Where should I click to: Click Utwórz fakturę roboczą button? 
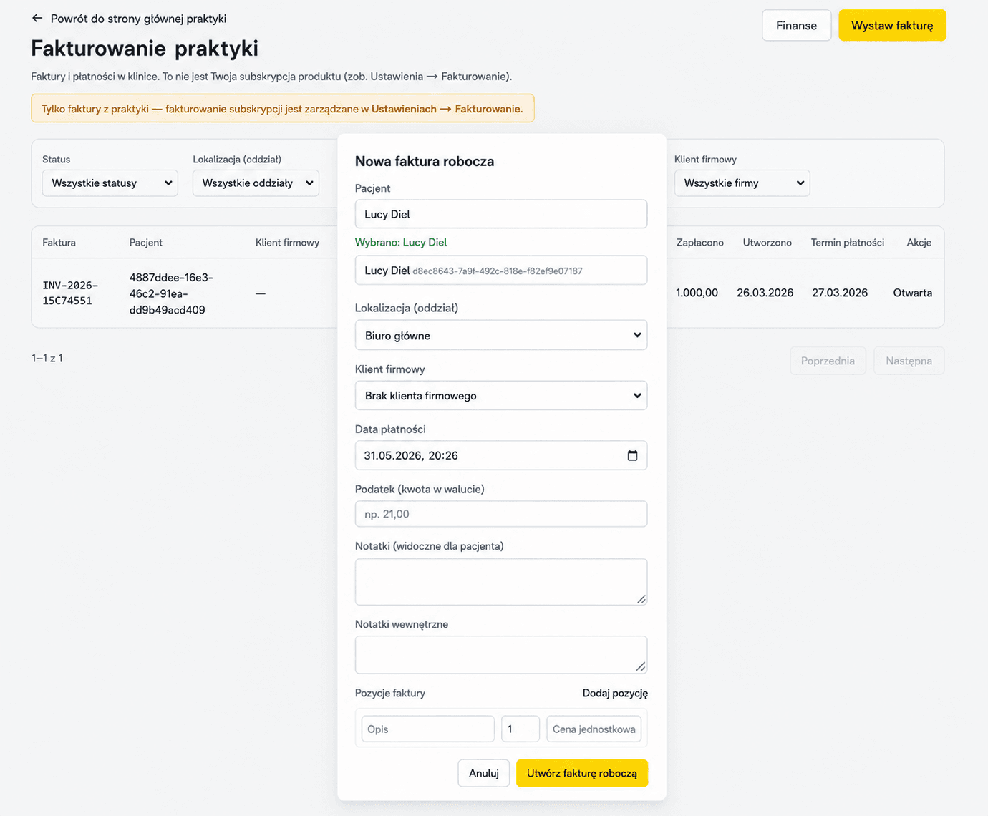(x=582, y=773)
